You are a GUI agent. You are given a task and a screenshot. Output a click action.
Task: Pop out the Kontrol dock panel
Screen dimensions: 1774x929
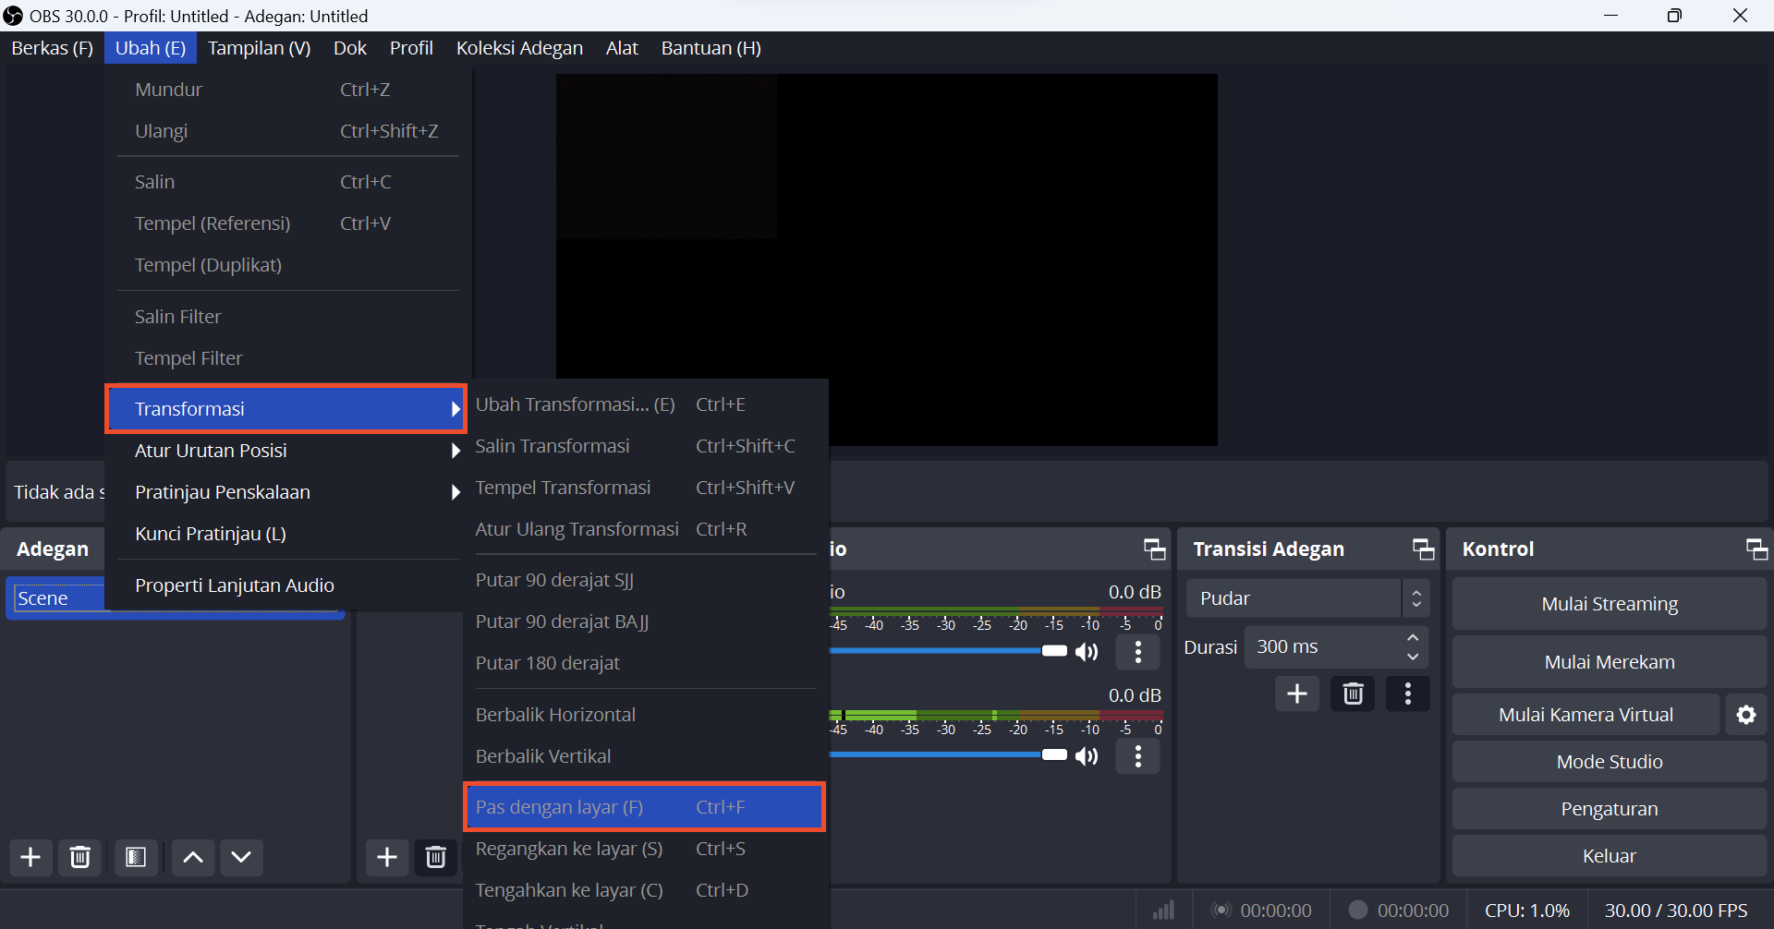pyautogui.click(x=1756, y=549)
